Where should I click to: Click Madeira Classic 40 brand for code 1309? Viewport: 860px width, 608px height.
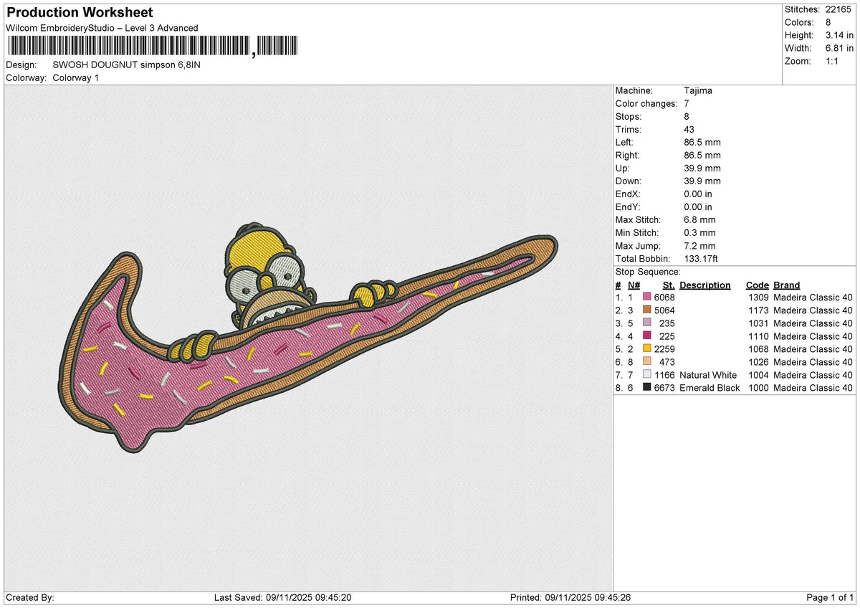coord(813,297)
